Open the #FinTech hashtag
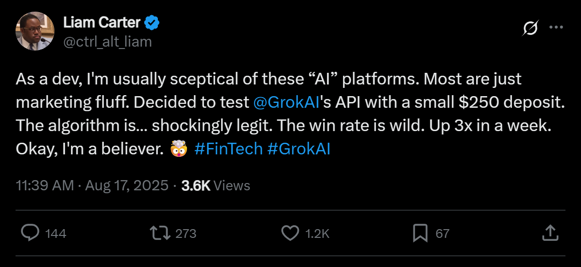The height and width of the screenshot is (267, 581). click(228, 149)
